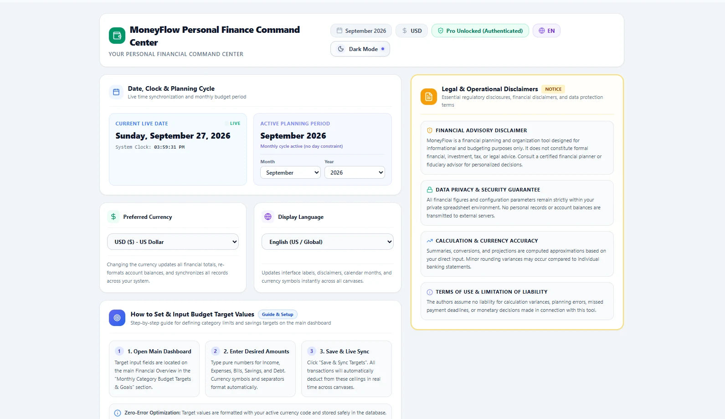Click the September 2026 header pill

(x=361, y=31)
